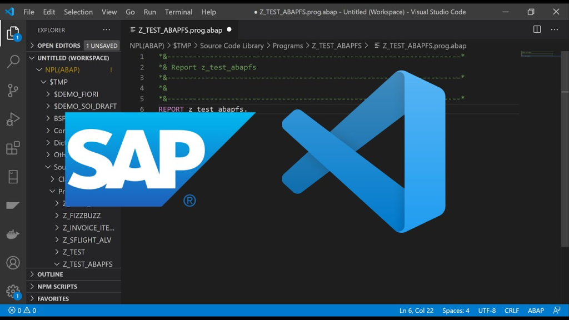Image resolution: width=569 pixels, height=320 pixels.
Task: Open the flag-shaped icon in activity bar
Action: click(13, 206)
